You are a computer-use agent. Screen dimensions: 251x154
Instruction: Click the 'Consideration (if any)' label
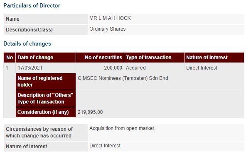pyautogui.click(x=46, y=112)
